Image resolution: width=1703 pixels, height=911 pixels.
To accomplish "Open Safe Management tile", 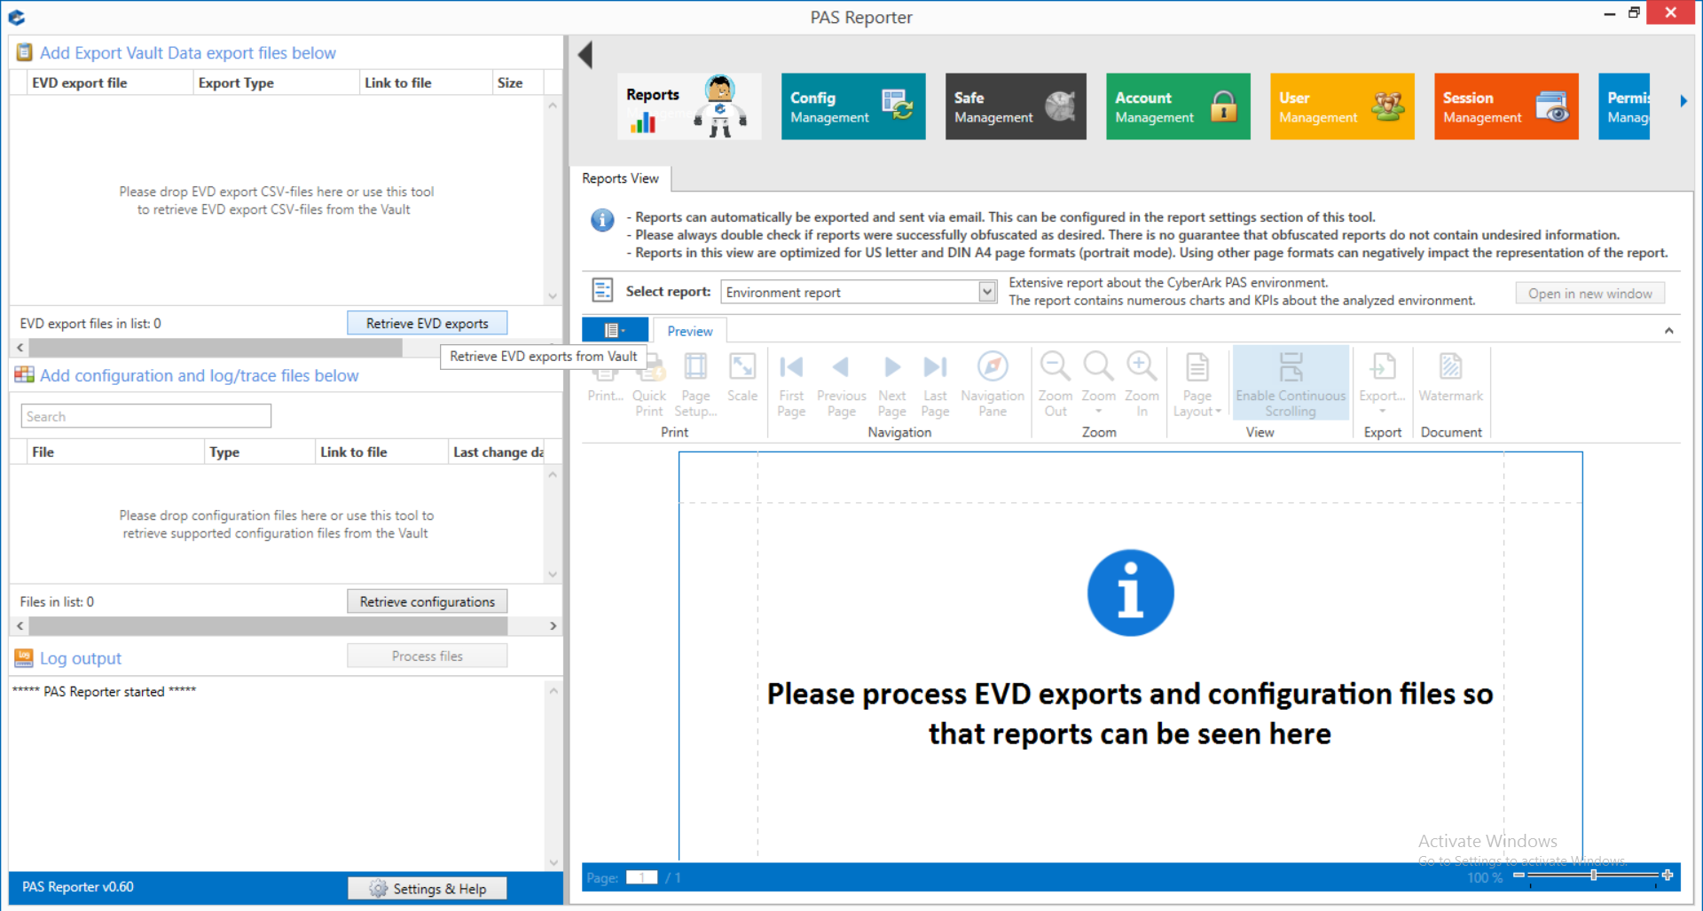I will tap(1016, 106).
